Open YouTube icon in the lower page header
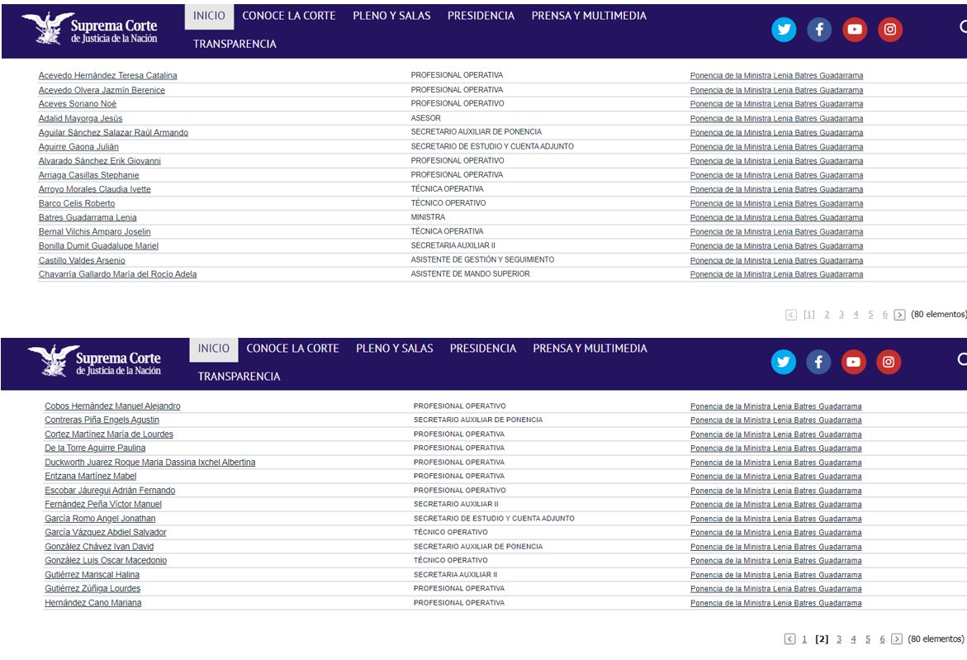Screen dimensions: 967x660 (x=854, y=362)
